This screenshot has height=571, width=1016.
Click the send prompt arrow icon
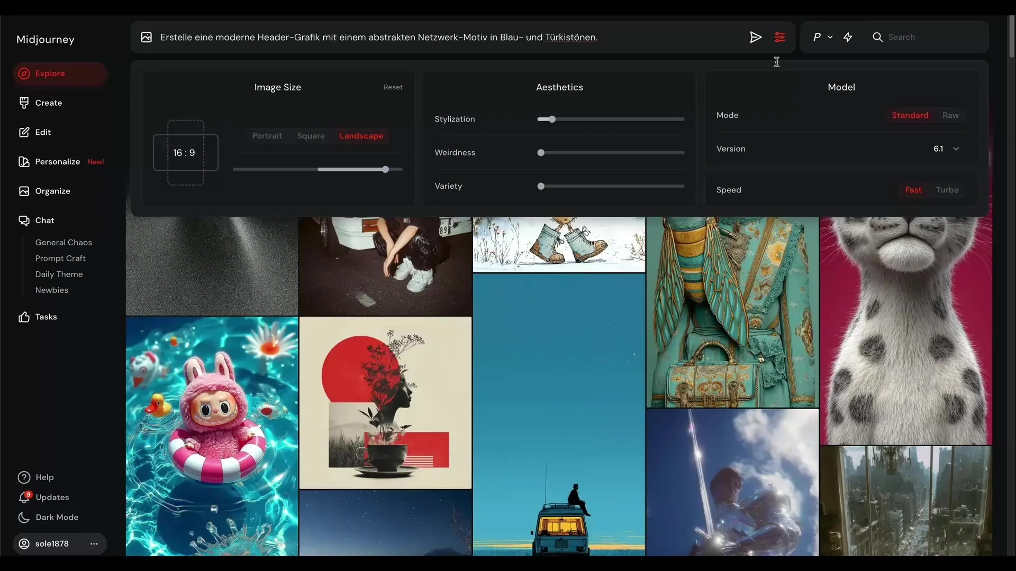[x=755, y=37]
